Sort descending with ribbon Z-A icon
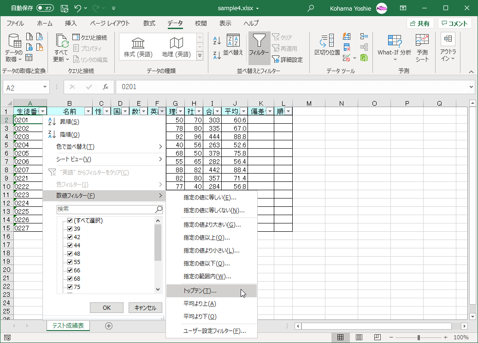Image resolution: width=478 pixels, height=343 pixels. [x=217, y=55]
